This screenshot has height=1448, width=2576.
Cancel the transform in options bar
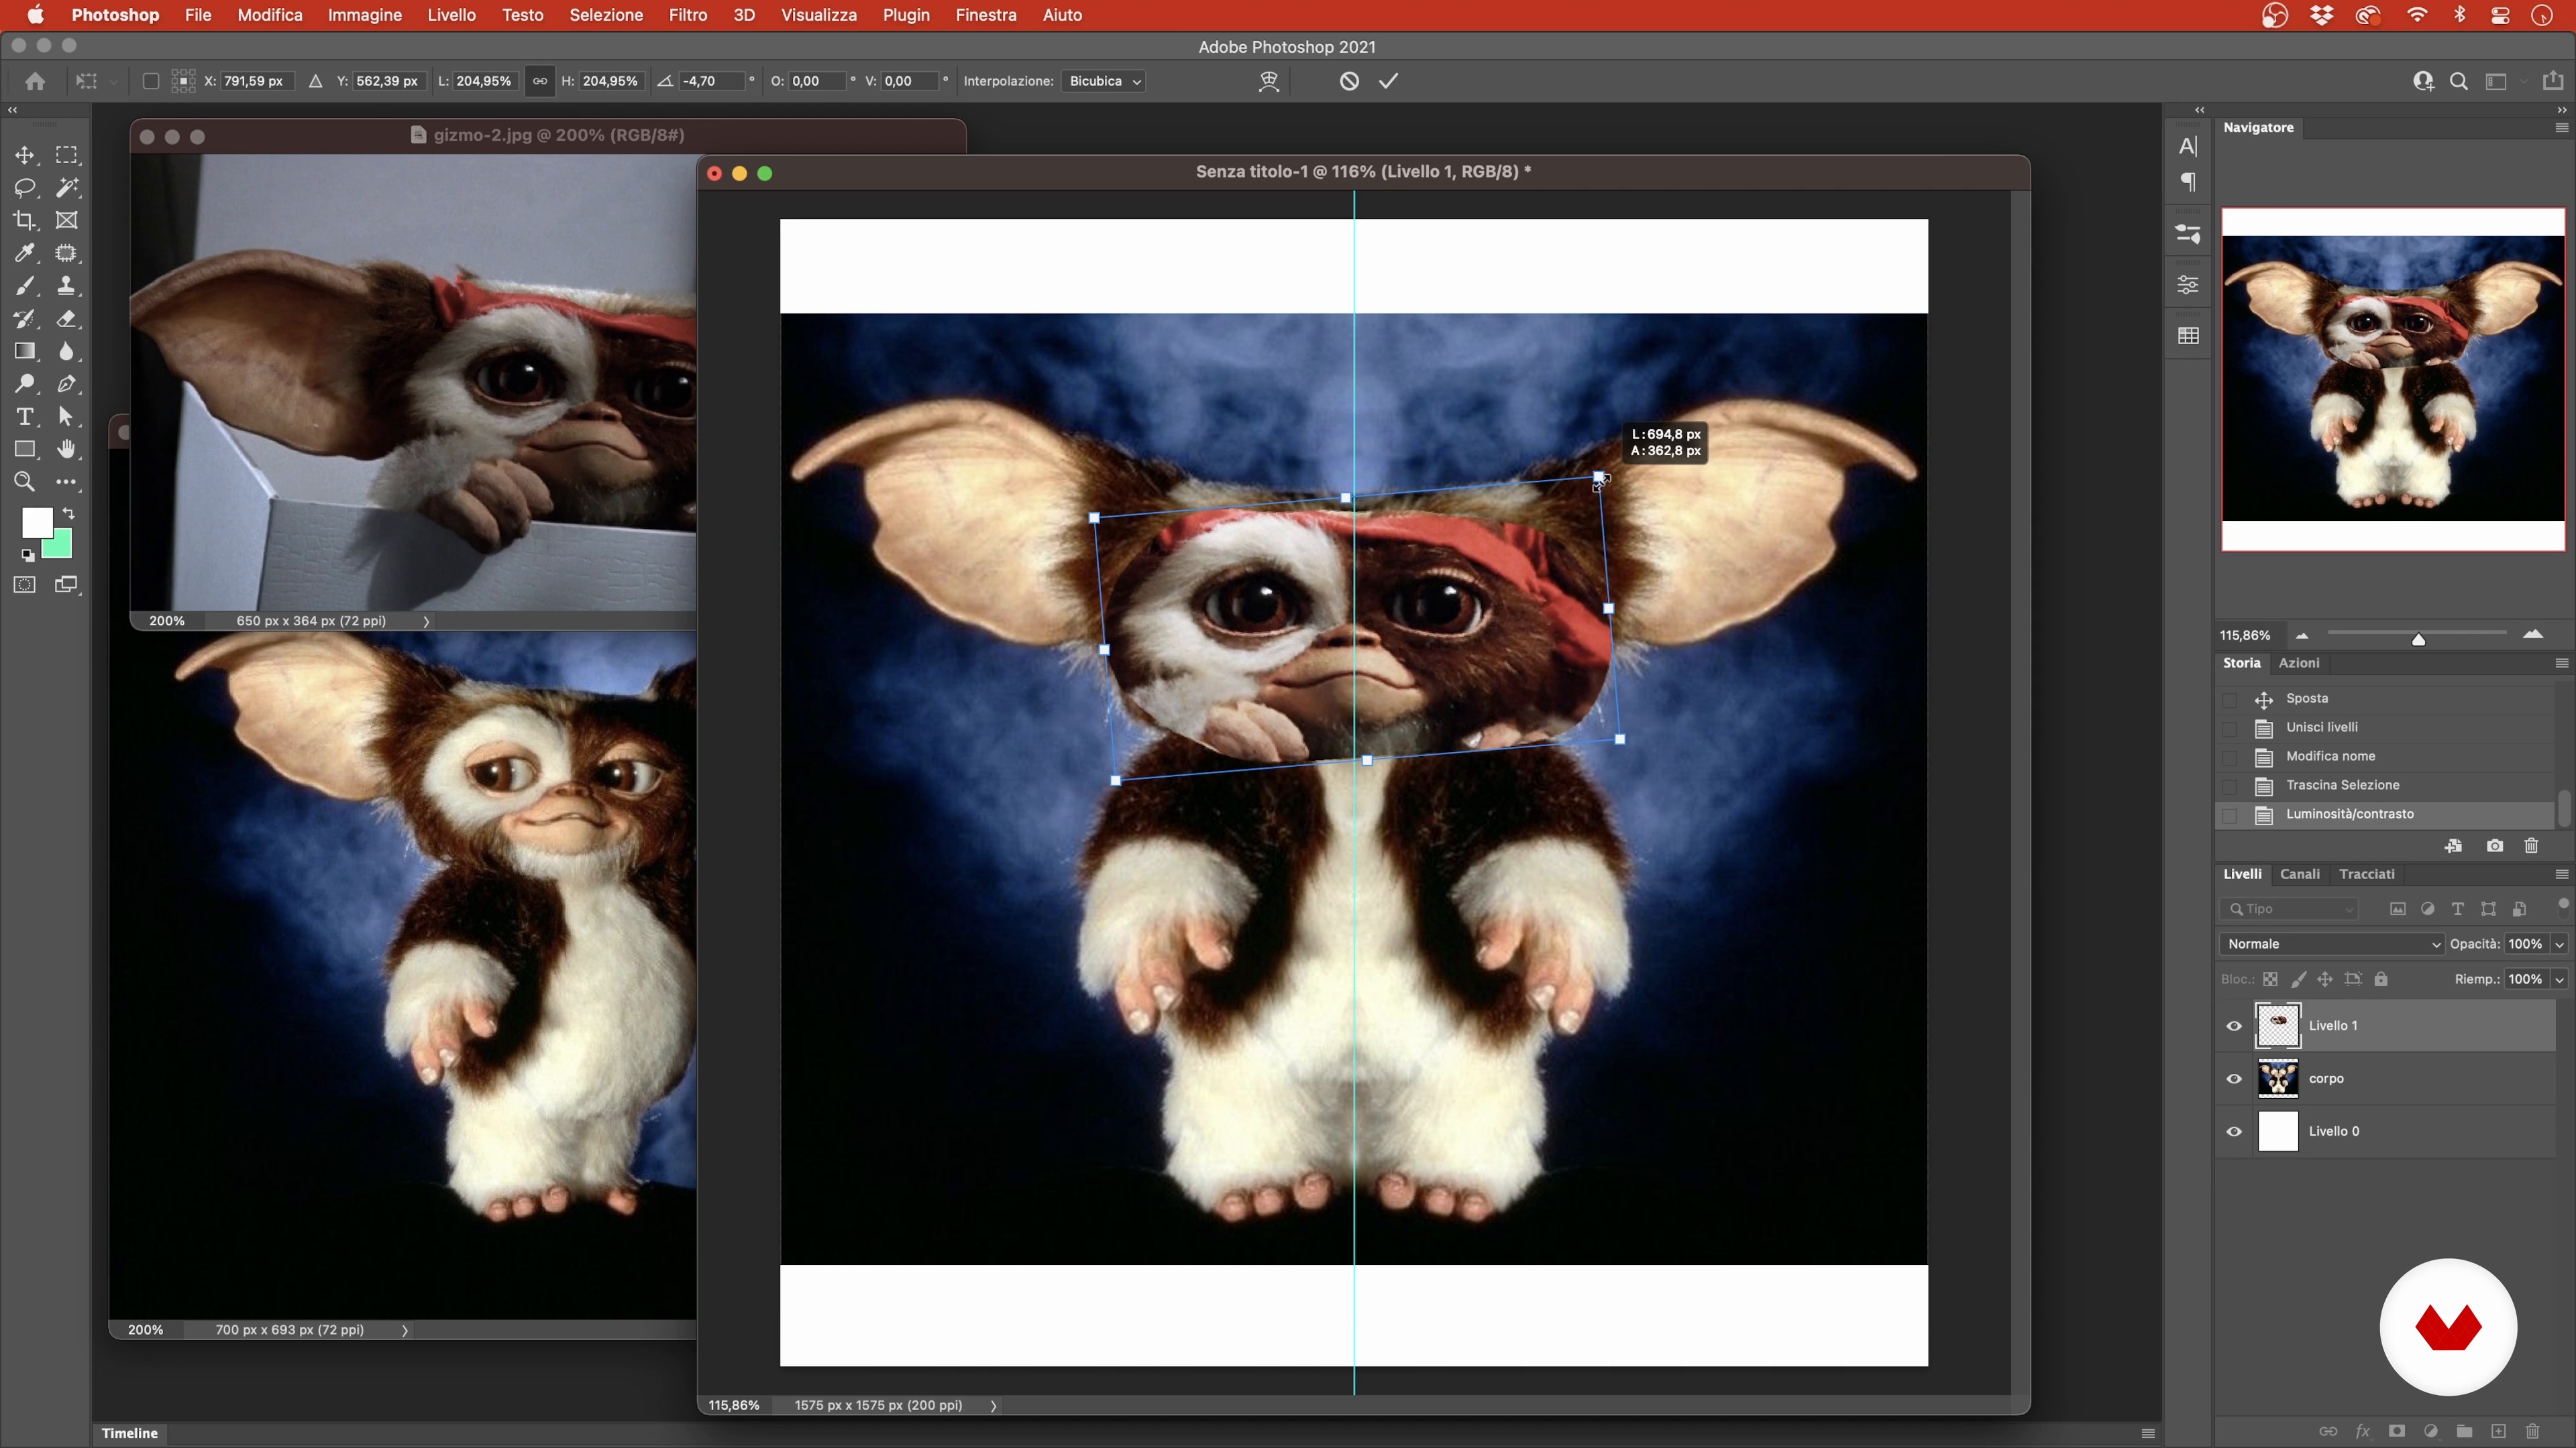(1349, 81)
